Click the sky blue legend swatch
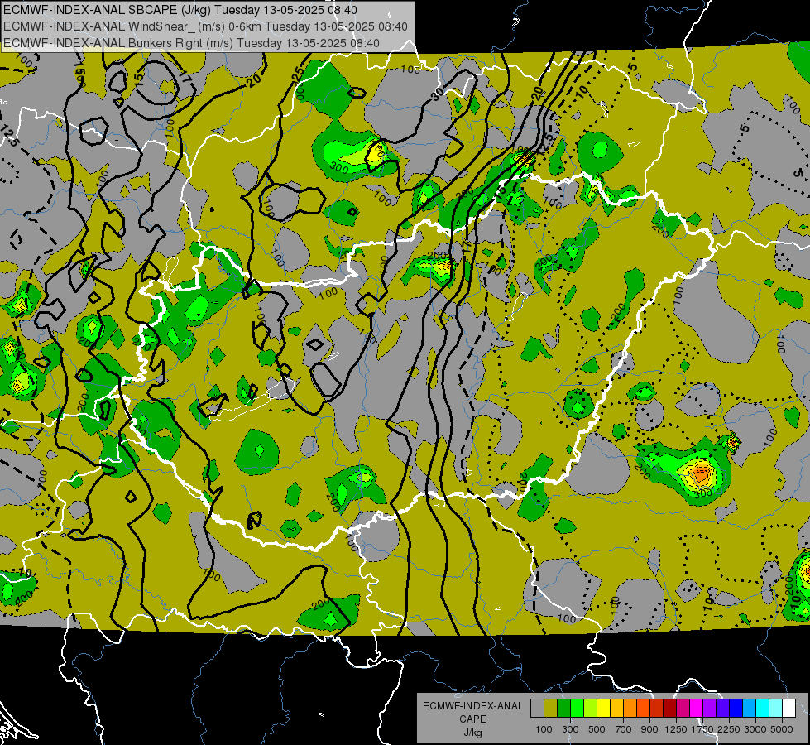Screen dimensions: 810x745 tap(749, 708)
